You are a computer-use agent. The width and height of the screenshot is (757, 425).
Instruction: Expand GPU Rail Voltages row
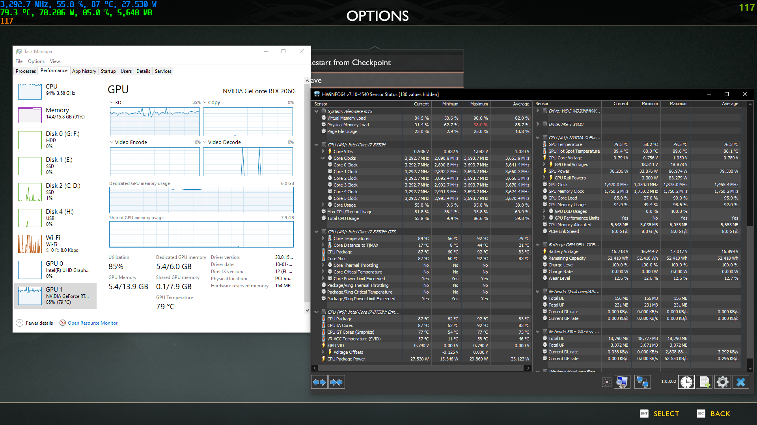544,164
